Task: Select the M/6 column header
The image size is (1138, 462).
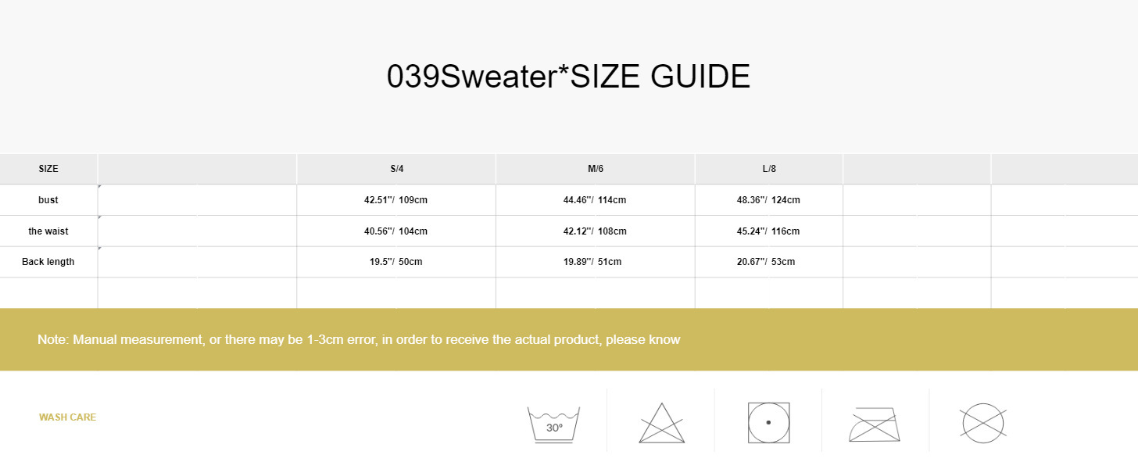Action: tap(595, 169)
